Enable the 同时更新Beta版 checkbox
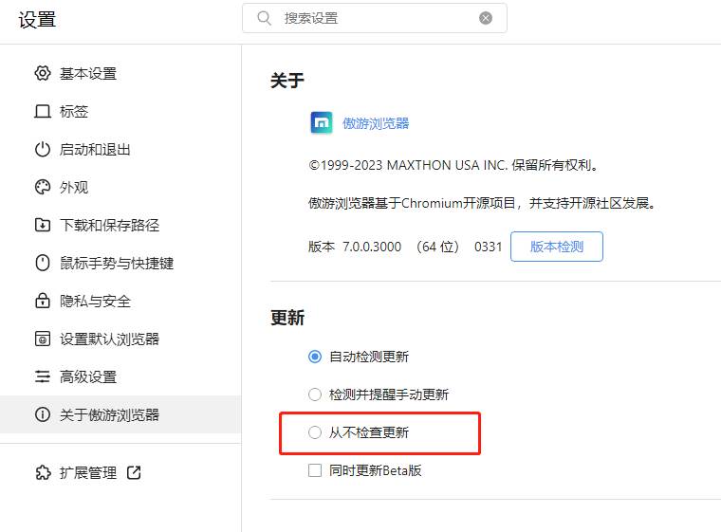The width and height of the screenshot is (721, 532). [x=315, y=470]
